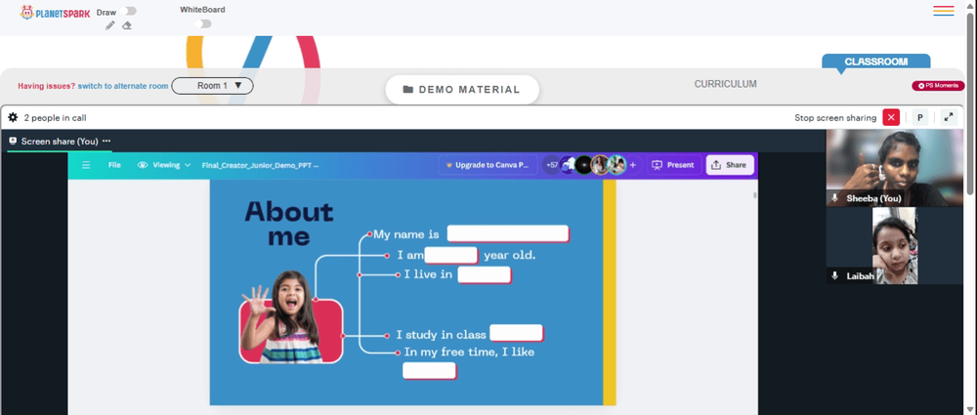Click the About me slide heading
The width and height of the screenshot is (977, 415).
288,224
